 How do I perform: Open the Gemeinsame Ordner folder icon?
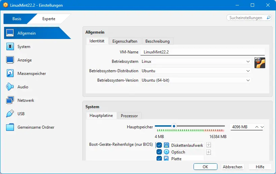(10, 127)
